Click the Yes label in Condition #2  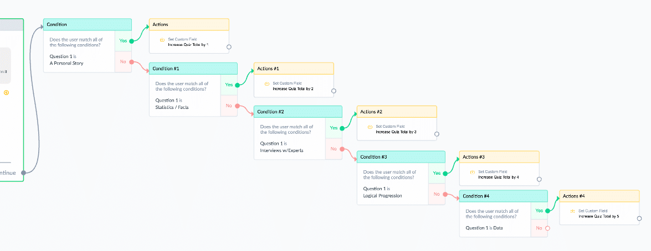334,128
